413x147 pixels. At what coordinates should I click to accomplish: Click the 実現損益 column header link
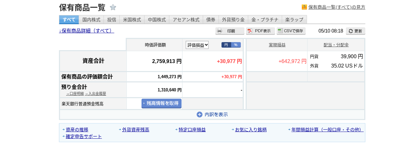pyautogui.click(x=277, y=45)
